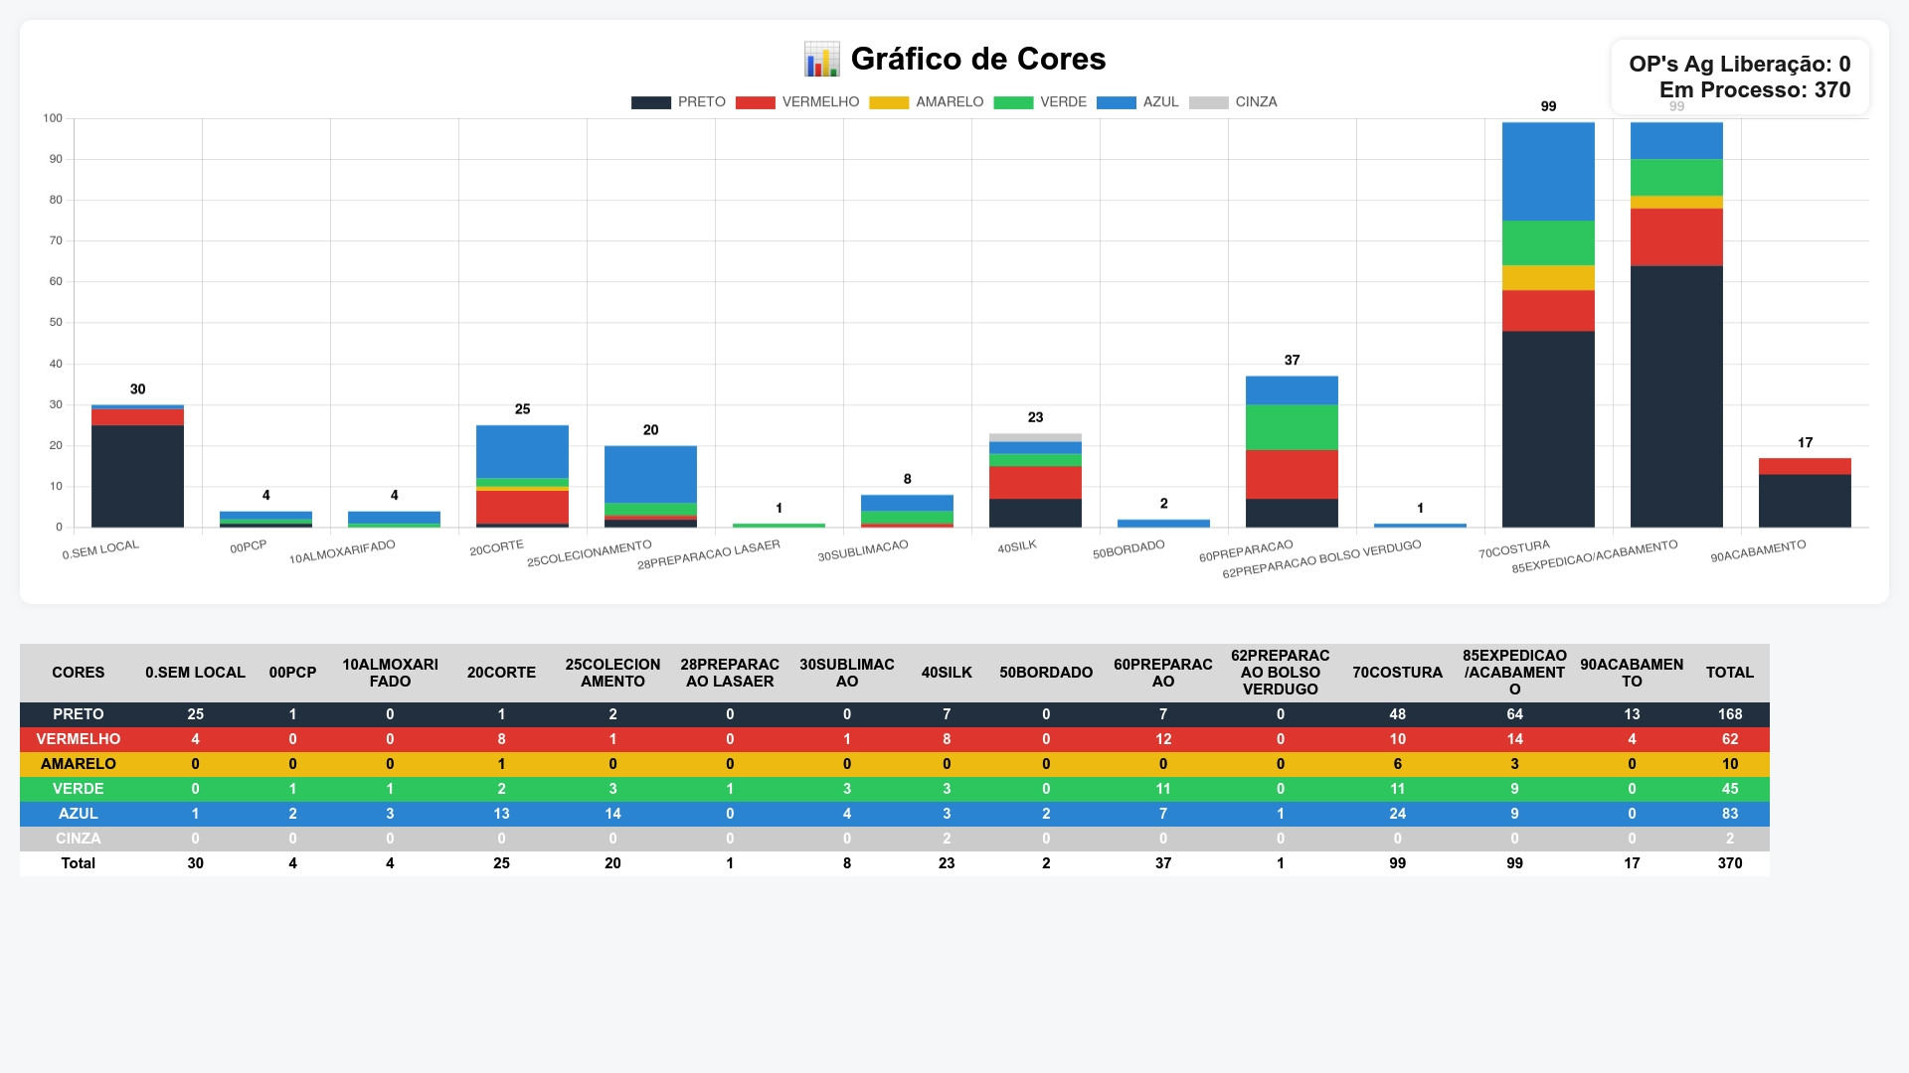Click the 20CORTE table column header

[x=501, y=673]
